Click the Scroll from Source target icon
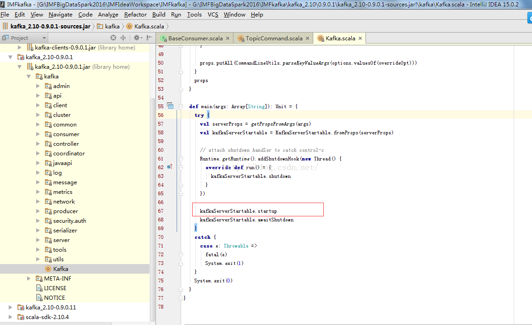532x325 pixels. pyautogui.click(x=113, y=38)
